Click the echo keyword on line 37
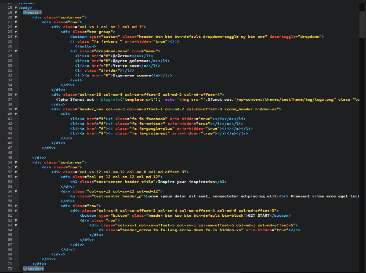 pos(170,99)
